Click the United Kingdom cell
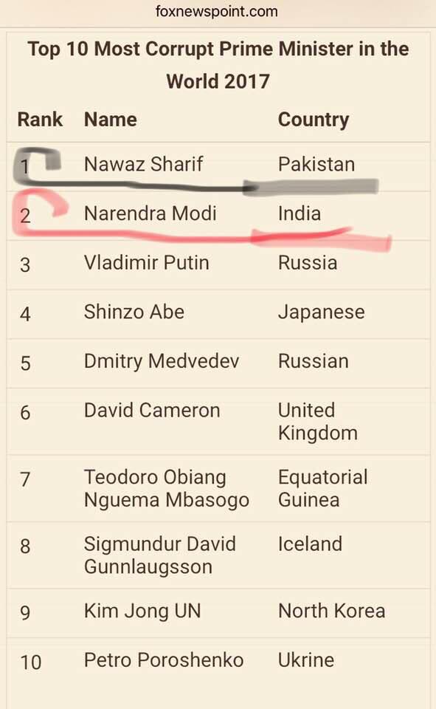This screenshot has height=709, width=436. pos(318,422)
